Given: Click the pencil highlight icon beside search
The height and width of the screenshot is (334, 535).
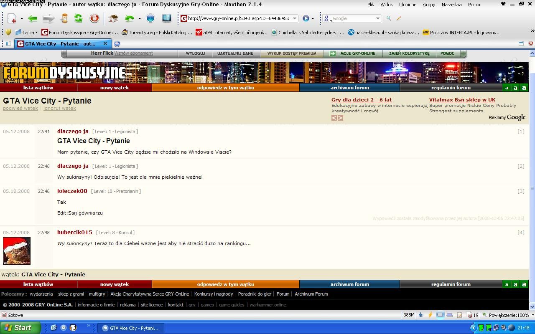Looking at the screenshot, I should coord(399,18).
